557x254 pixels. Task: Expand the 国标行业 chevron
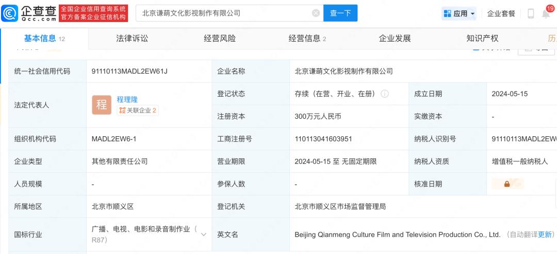pyautogui.click(x=203, y=234)
